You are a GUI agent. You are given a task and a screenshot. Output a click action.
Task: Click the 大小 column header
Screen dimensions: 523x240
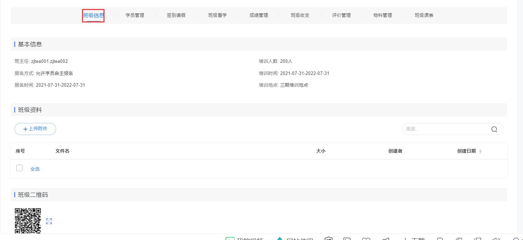(321, 151)
